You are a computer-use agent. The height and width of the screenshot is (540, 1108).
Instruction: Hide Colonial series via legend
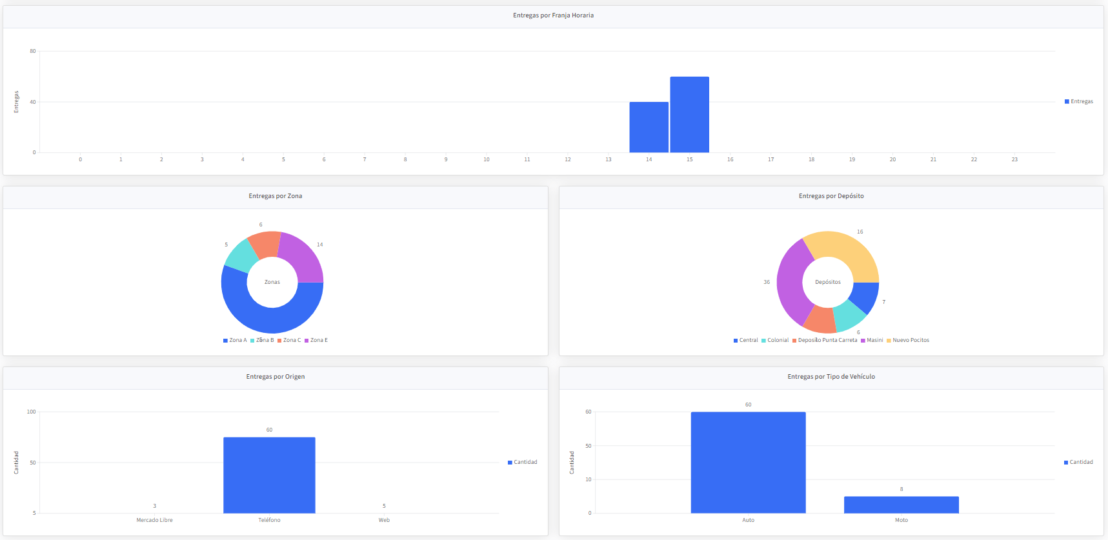coord(774,340)
